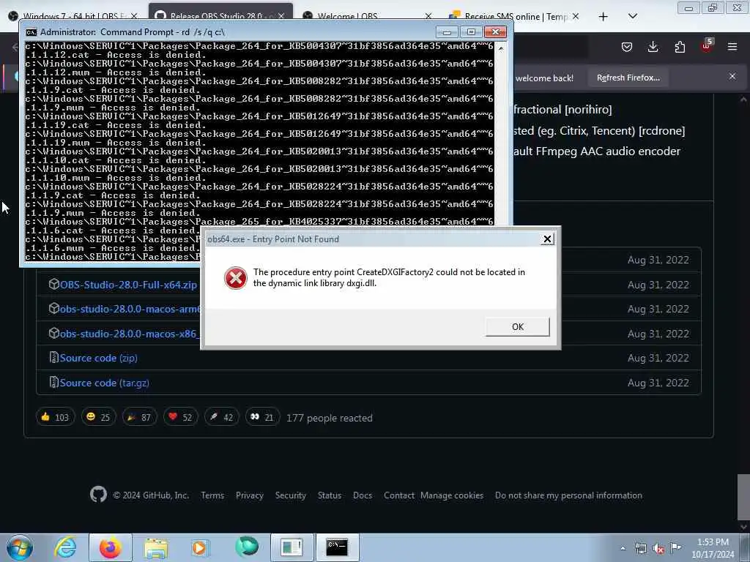Click the package icon beside macos-x86_64 asset

54,333
